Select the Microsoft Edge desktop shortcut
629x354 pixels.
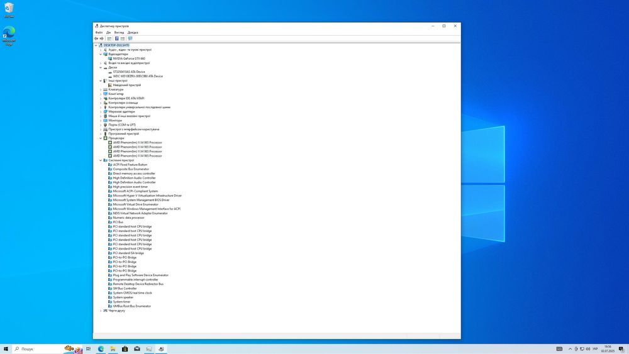(9, 36)
